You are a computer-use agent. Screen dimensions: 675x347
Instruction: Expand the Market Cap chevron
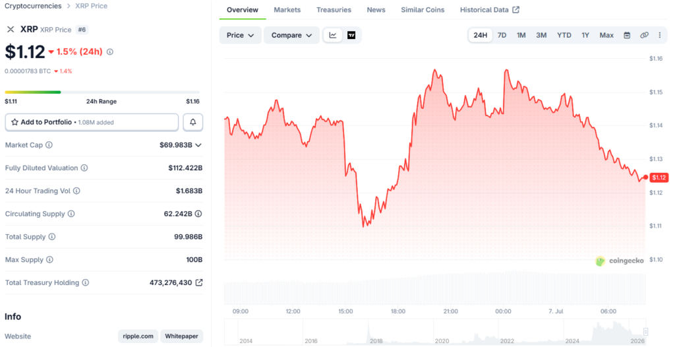pos(198,145)
